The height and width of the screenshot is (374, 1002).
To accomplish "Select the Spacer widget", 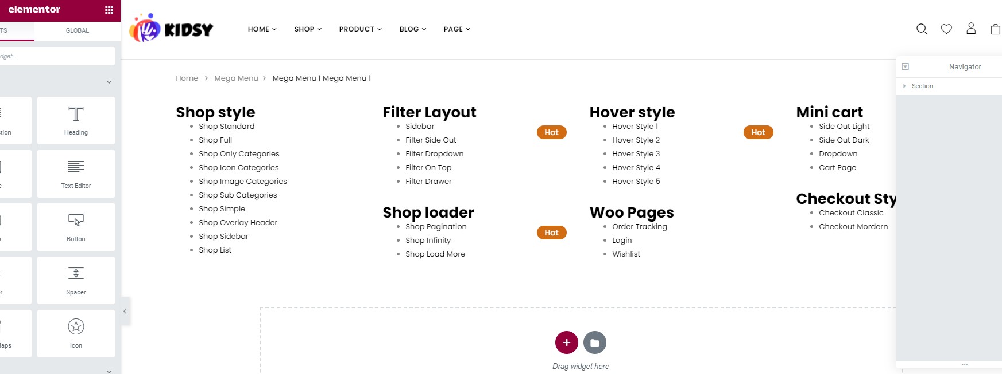I will point(76,280).
